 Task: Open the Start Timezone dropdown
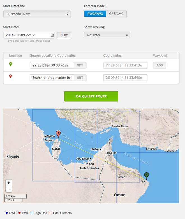click(37, 14)
